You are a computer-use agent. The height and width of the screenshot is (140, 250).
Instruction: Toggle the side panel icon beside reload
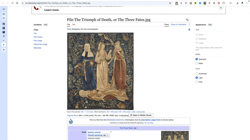[x=17, y=3]
